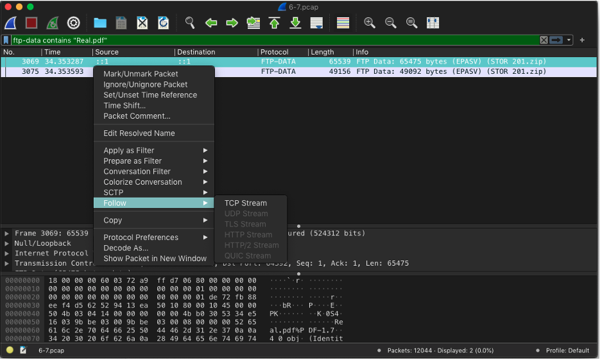The image size is (600, 360).
Task: Open a capture file folder icon
Action: click(x=100, y=23)
